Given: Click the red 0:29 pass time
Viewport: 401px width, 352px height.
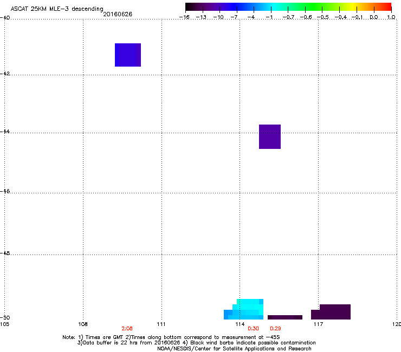Looking at the screenshot, I should point(275,329).
